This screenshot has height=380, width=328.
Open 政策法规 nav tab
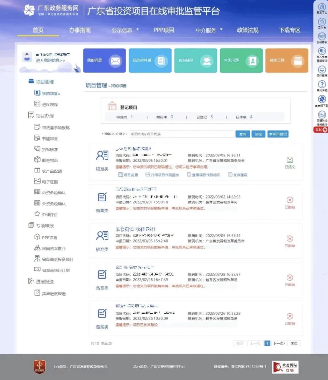(x=248, y=30)
